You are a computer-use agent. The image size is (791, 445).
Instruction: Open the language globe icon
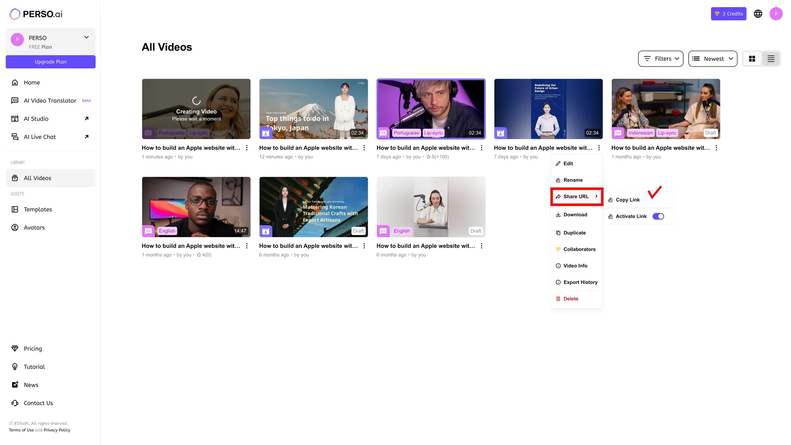pyautogui.click(x=758, y=14)
